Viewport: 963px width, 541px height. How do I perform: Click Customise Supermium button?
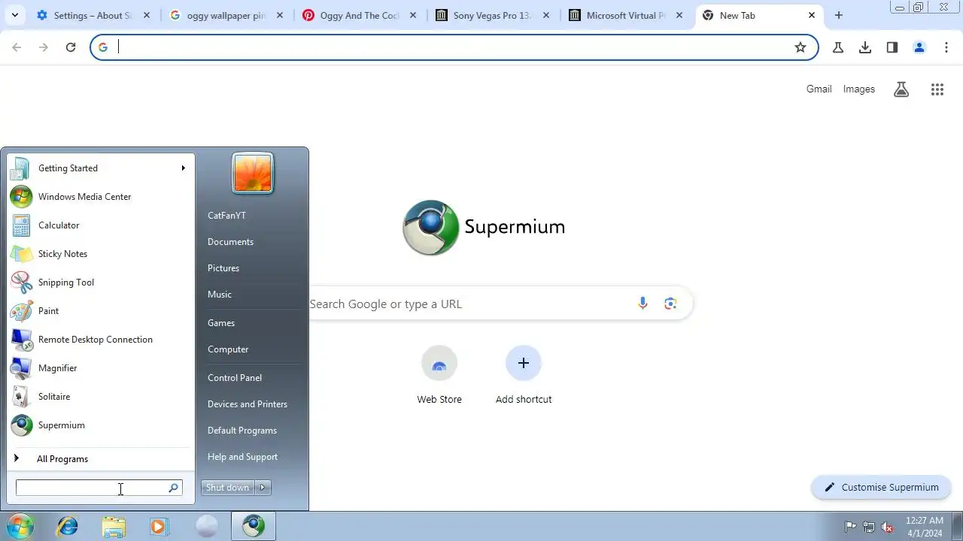(881, 488)
